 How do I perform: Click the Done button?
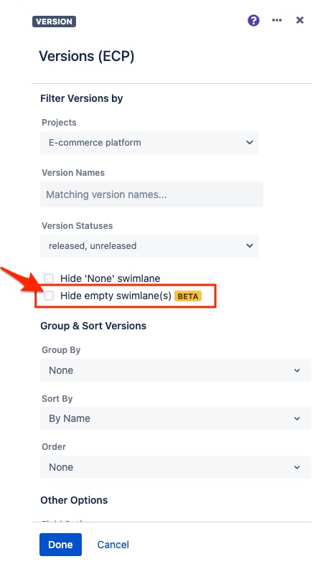tap(60, 545)
